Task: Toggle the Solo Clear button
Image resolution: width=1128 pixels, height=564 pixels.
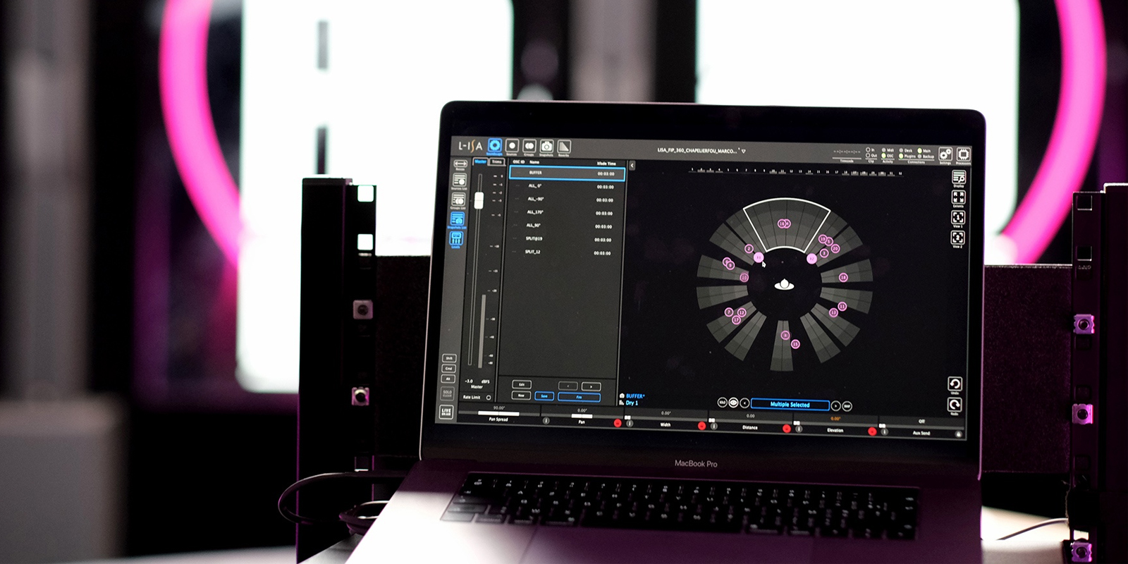Action: (447, 393)
